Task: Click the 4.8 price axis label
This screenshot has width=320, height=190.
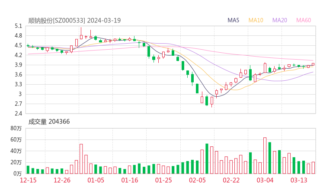Action: [x=18, y=36]
